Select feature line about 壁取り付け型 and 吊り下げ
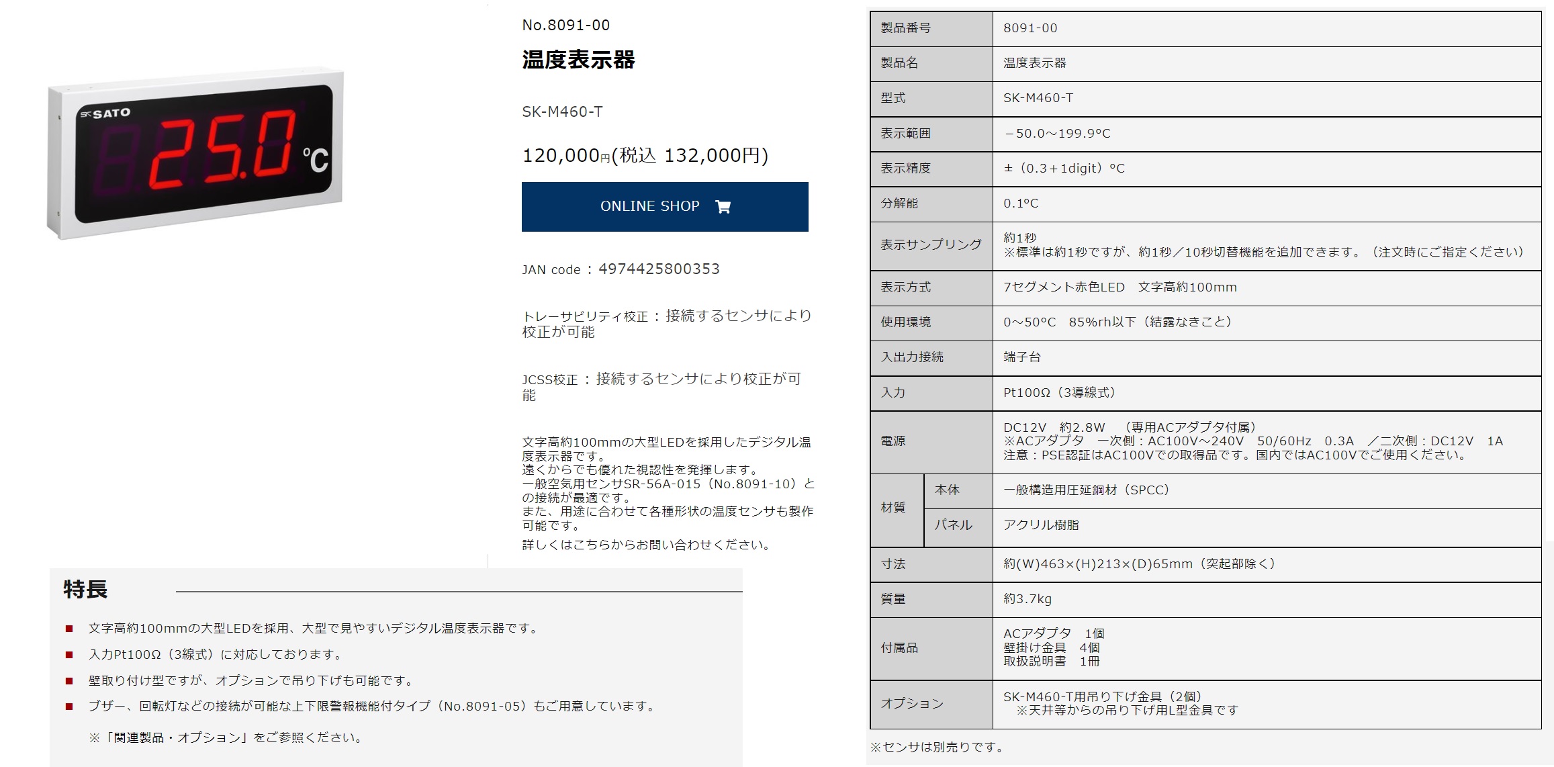 coord(253,680)
